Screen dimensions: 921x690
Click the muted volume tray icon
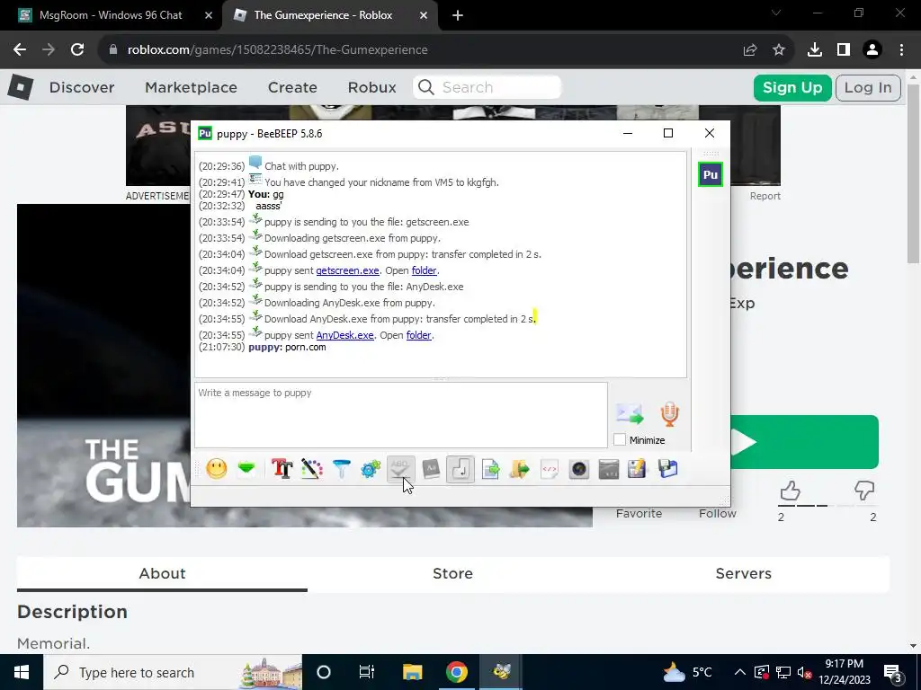[805, 672]
